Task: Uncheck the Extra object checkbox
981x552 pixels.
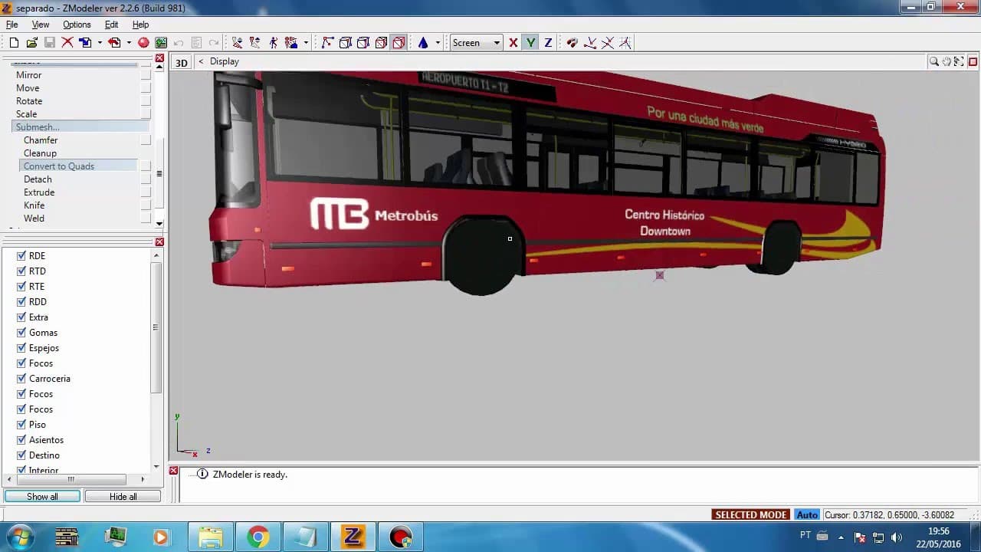Action: (x=21, y=317)
